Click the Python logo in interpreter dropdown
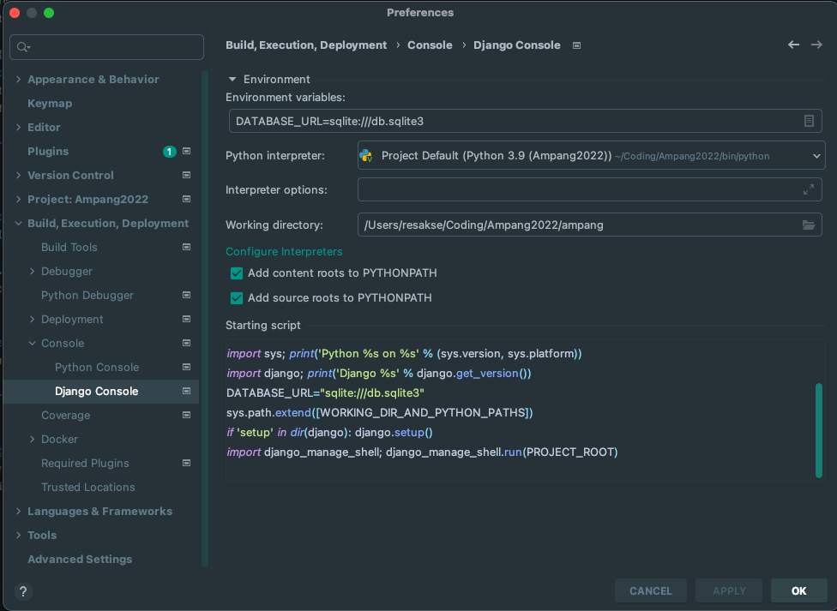 click(366, 156)
